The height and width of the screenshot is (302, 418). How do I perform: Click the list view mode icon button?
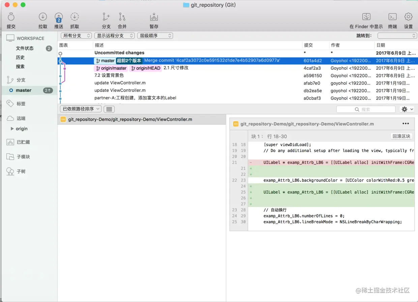pyautogui.click(x=109, y=109)
